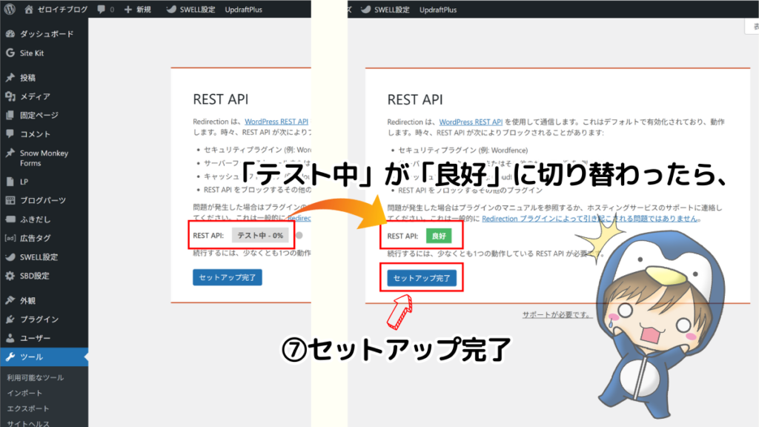The width and height of the screenshot is (759, 427).
Task: Click the ツール wrench icon
Action: click(10, 357)
